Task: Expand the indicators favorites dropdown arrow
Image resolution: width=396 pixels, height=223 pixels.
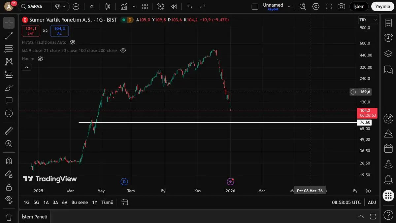Action: tap(134, 6)
